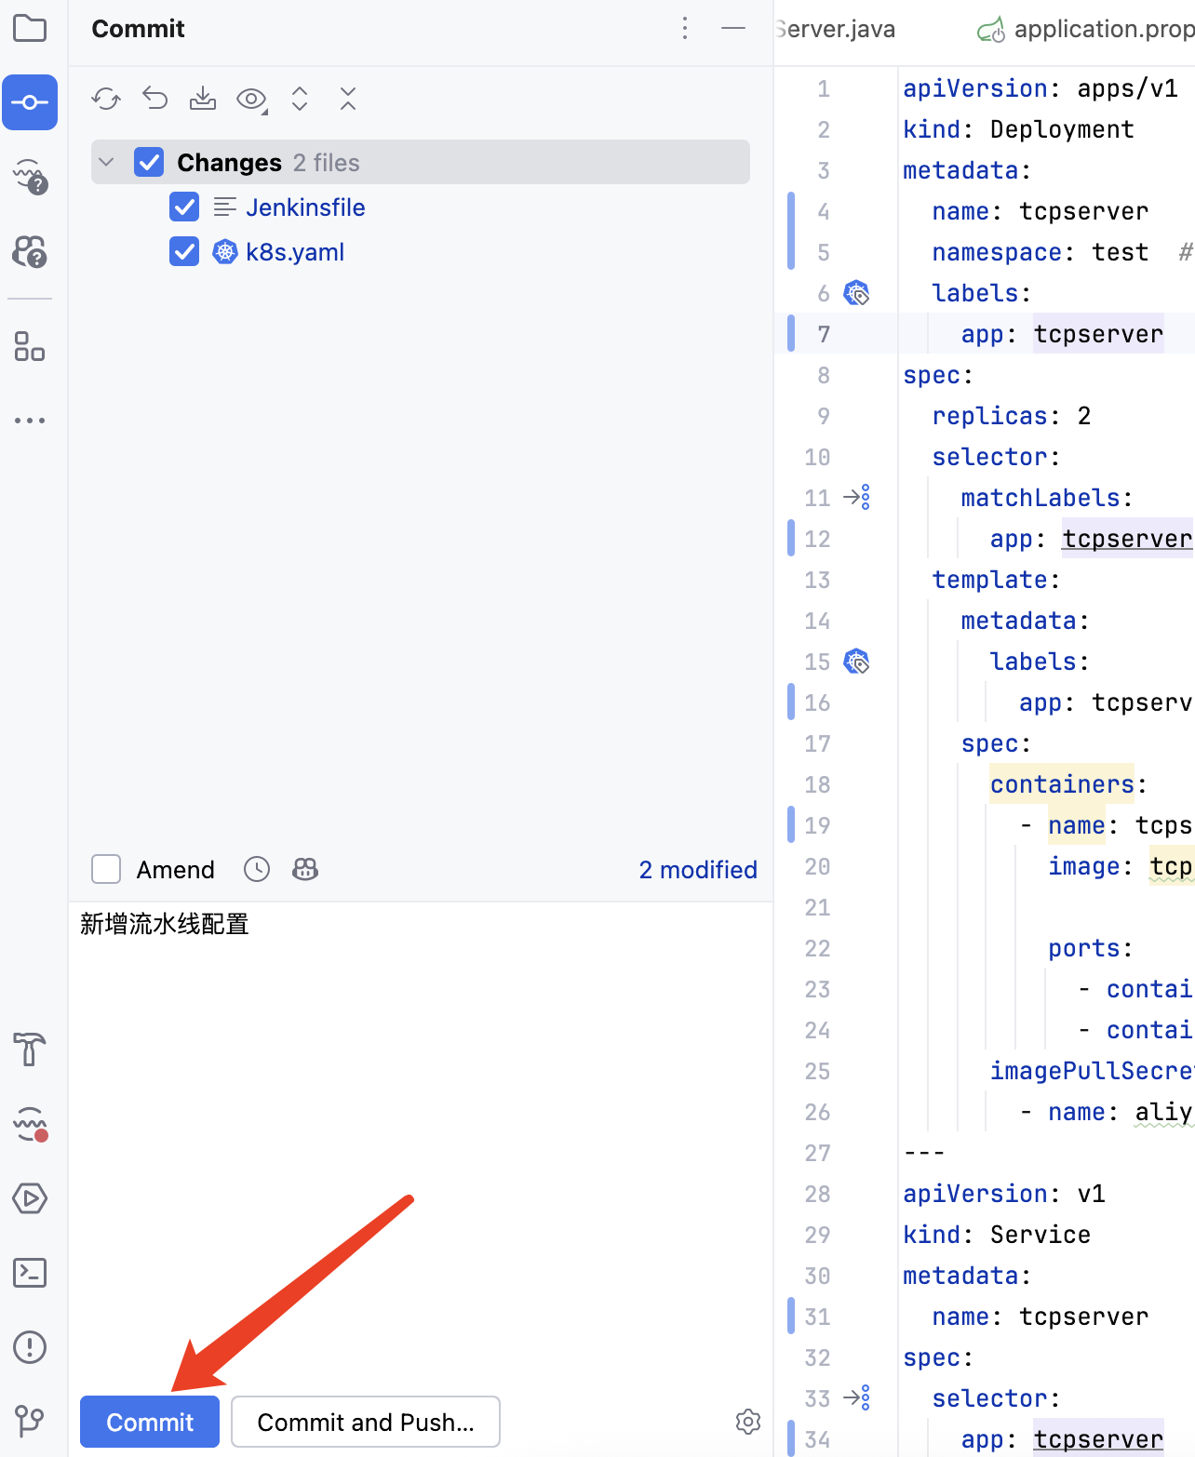Open the Git branches tool window
Screen dimensions: 1195x1457
click(x=30, y=1420)
